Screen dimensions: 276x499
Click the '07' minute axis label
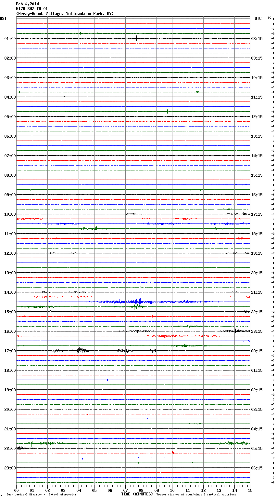point(125,490)
